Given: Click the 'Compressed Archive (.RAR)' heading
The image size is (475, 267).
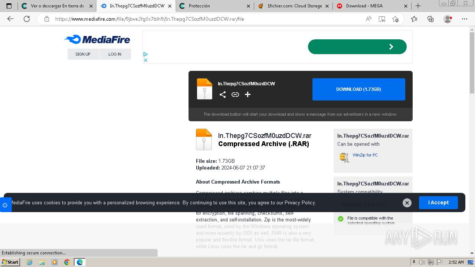Looking at the screenshot, I should click(263, 144).
